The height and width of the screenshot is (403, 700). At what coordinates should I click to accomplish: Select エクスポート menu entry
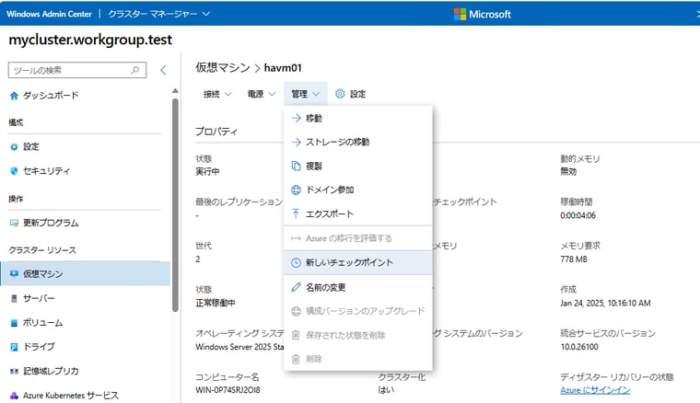[x=357, y=213]
